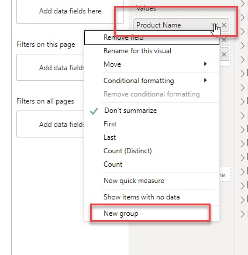Select the checked Don't summarize option
The height and width of the screenshot is (255, 248).
click(151, 111)
